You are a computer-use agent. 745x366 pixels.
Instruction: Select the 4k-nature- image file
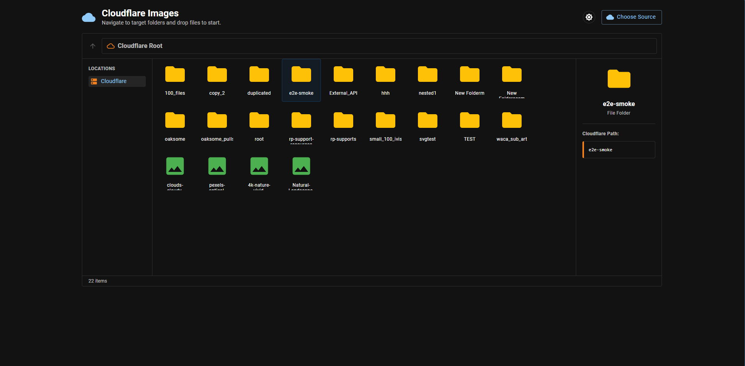point(259,172)
